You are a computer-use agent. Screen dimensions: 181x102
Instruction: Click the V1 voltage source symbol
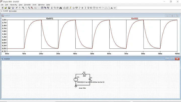coord(76,80)
